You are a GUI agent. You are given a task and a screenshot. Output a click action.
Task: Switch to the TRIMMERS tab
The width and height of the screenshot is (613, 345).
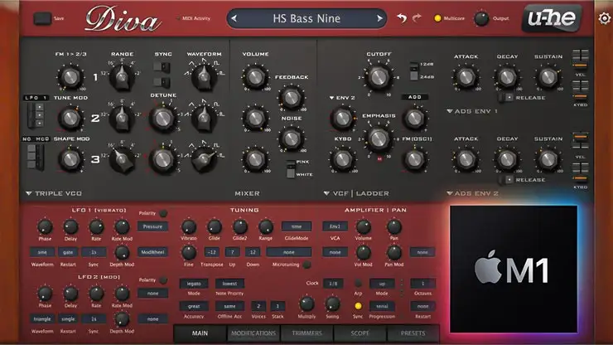(306, 333)
